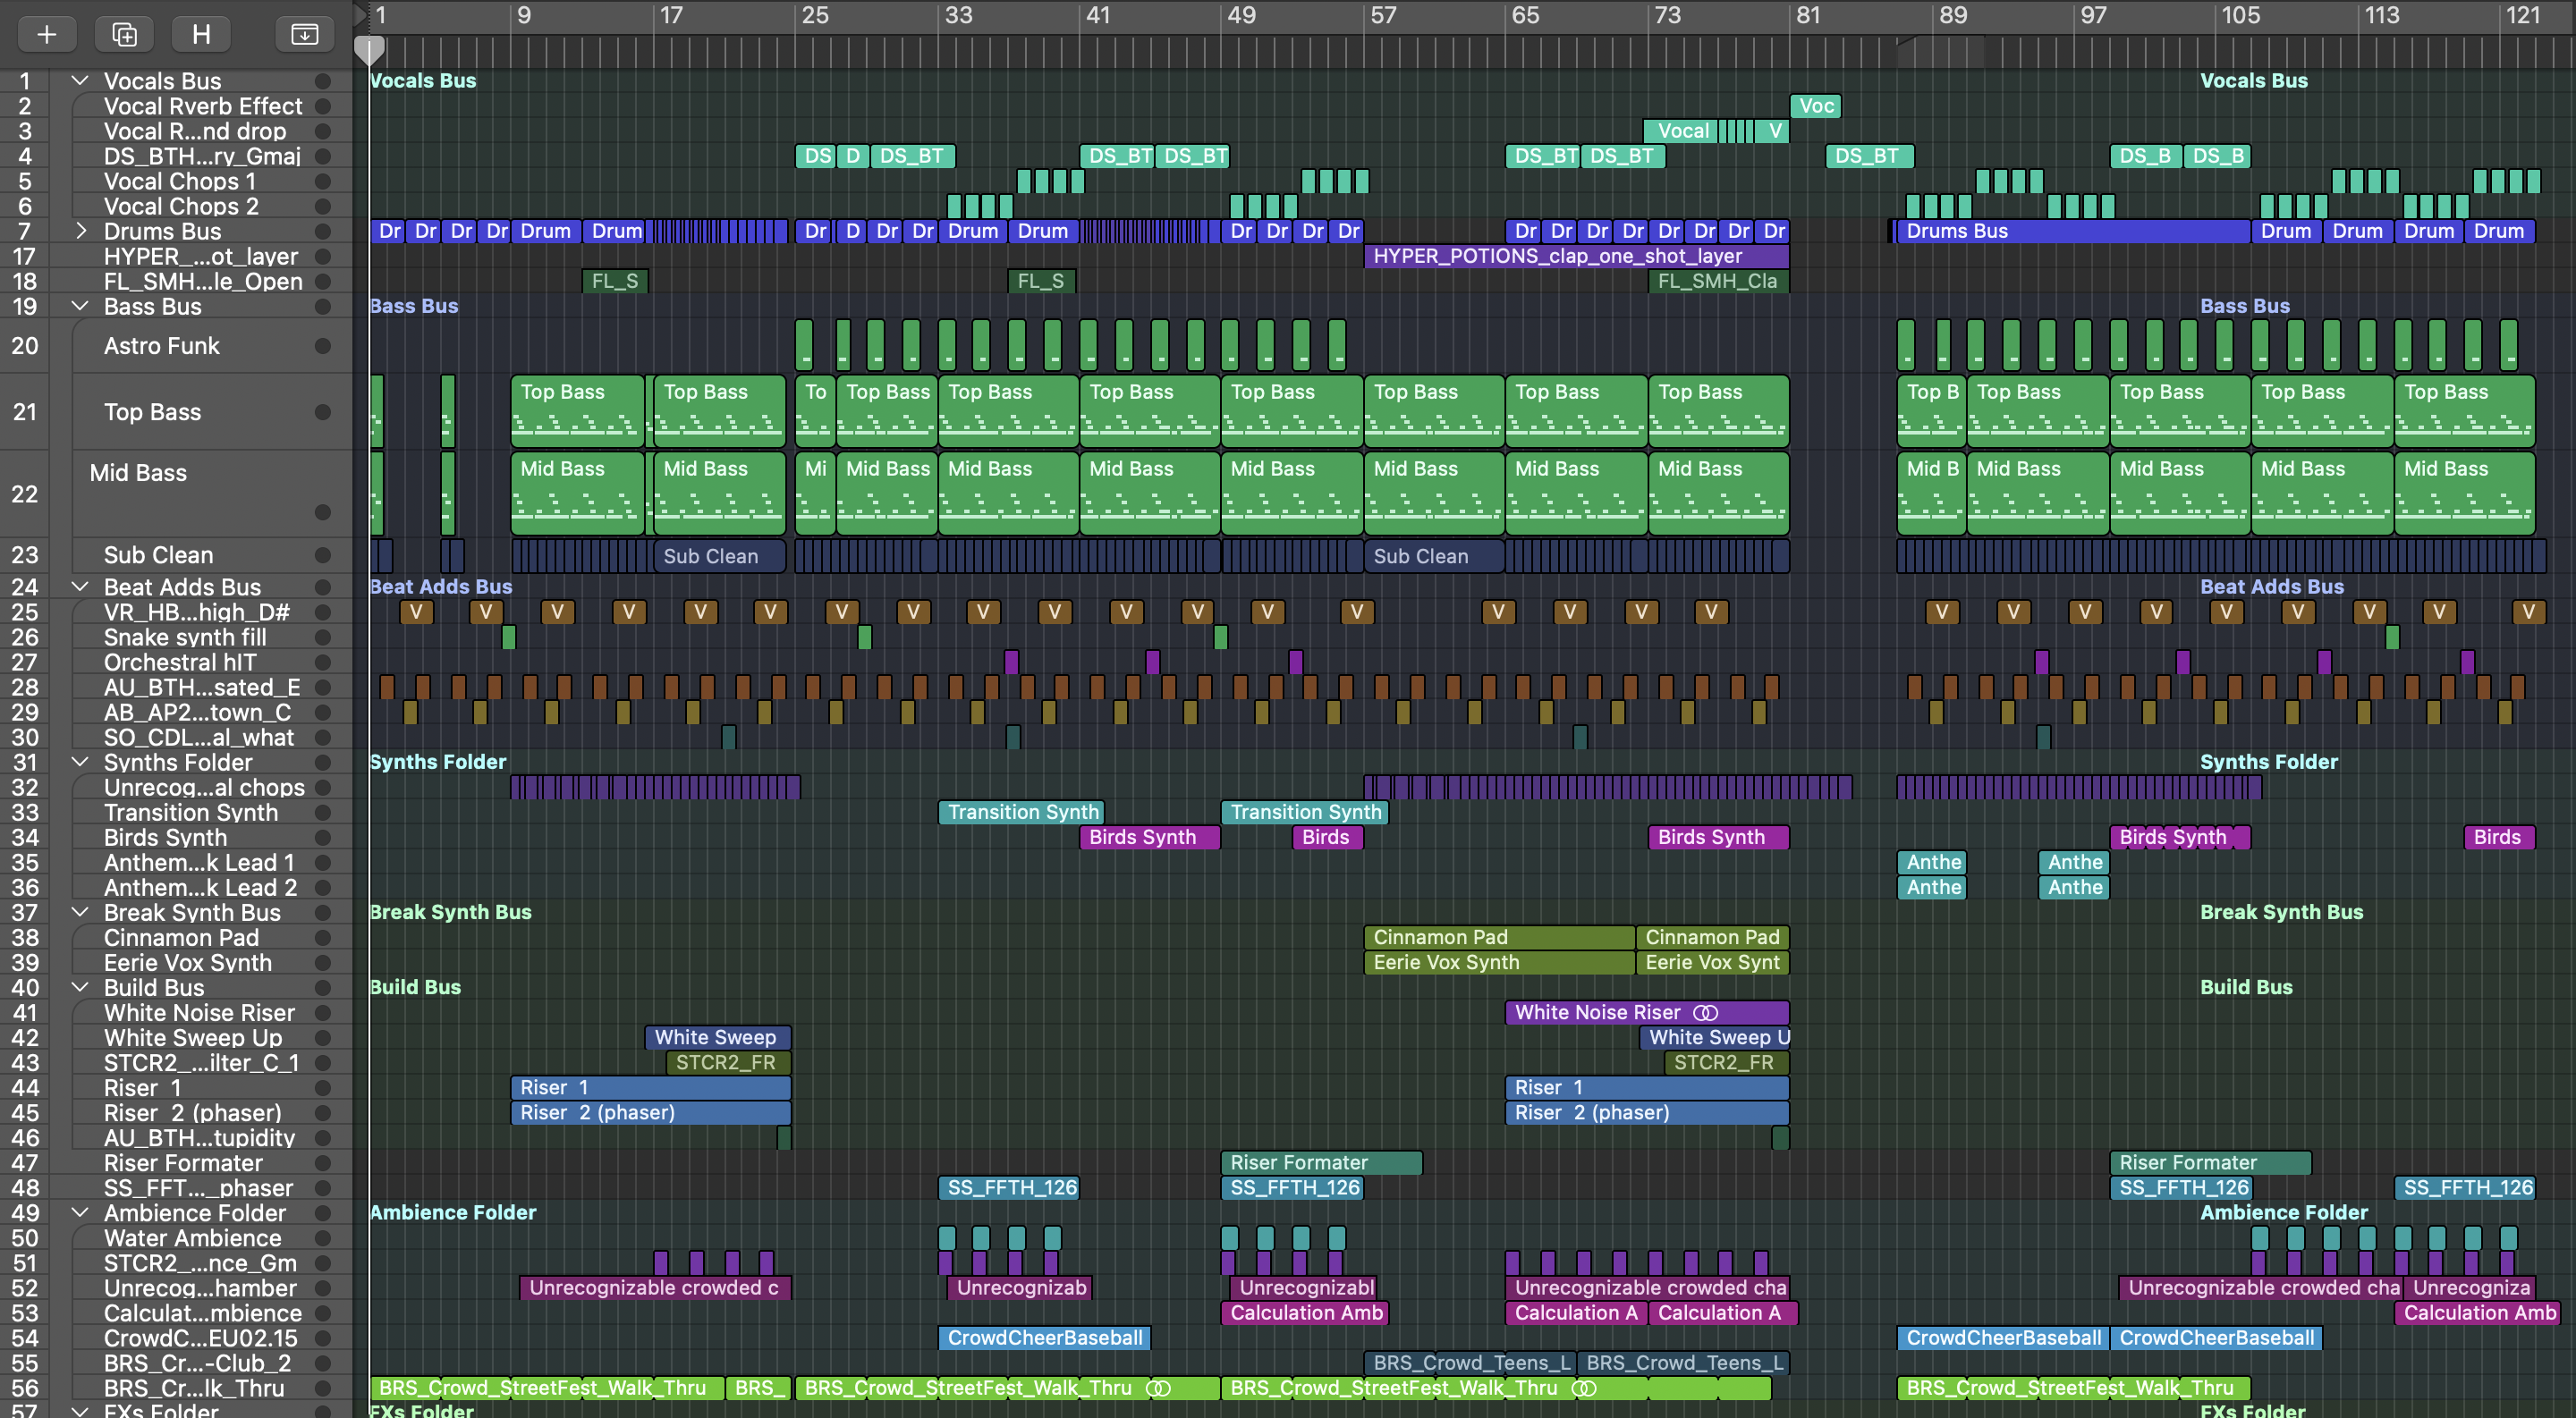This screenshot has height=1418, width=2576.
Task: Collapse the Break Synth Bus stack
Action: point(81,911)
